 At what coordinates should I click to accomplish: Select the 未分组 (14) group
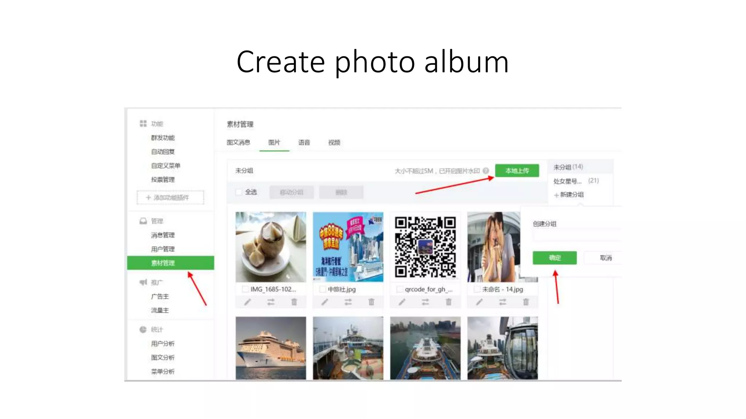[581, 167]
